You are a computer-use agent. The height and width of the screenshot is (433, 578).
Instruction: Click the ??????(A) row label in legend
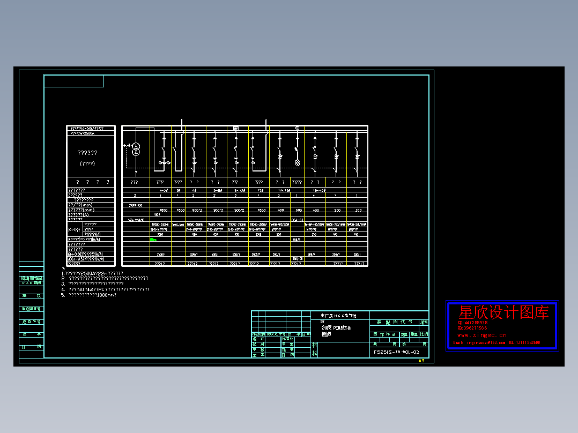point(78,214)
